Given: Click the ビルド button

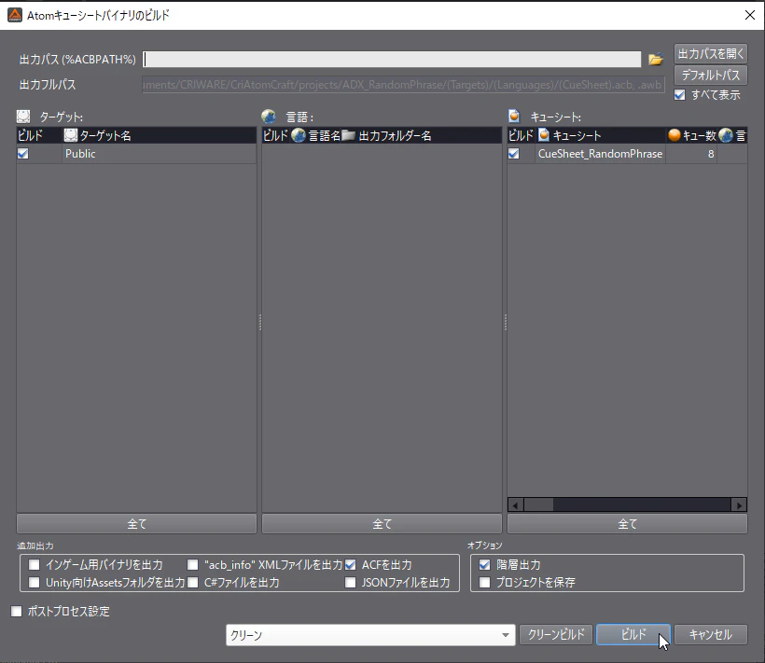Looking at the screenshot, I should point(633,635).
